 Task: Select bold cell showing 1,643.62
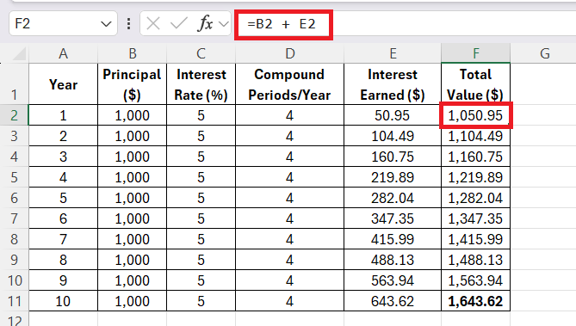476,301
